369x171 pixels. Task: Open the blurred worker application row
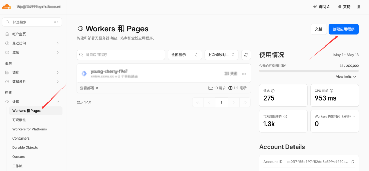(x=164, y=73)
